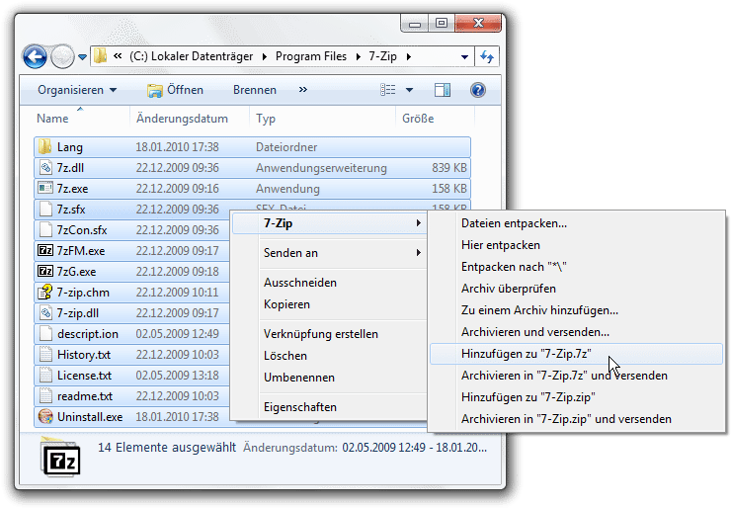731x508 pixels.
Task: Click the change view icon
Action: [388, 90]
